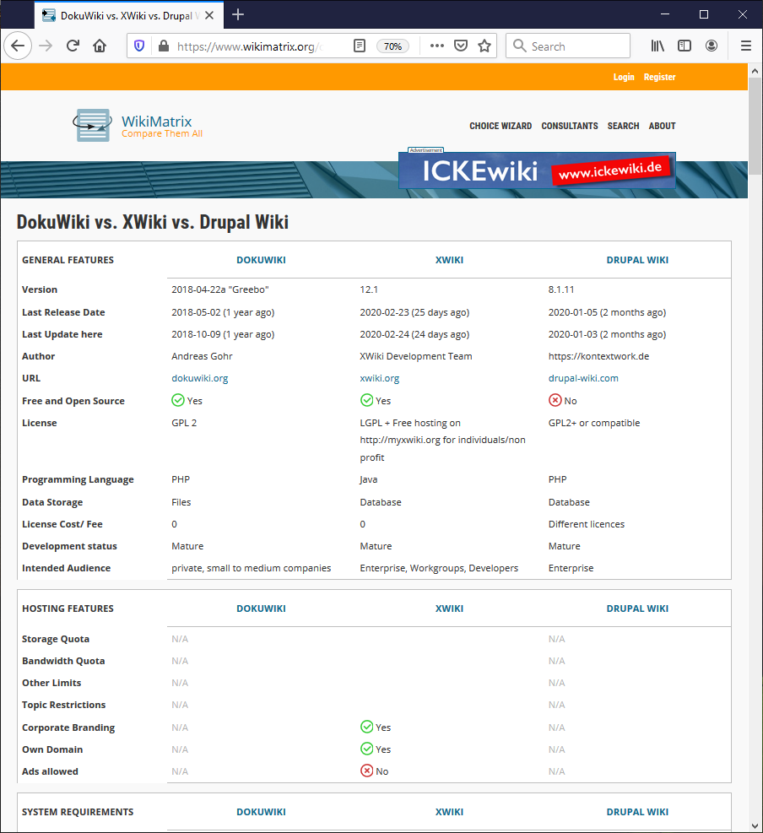
Task: Select the text https://kontextwork.de
Action: 598,356
